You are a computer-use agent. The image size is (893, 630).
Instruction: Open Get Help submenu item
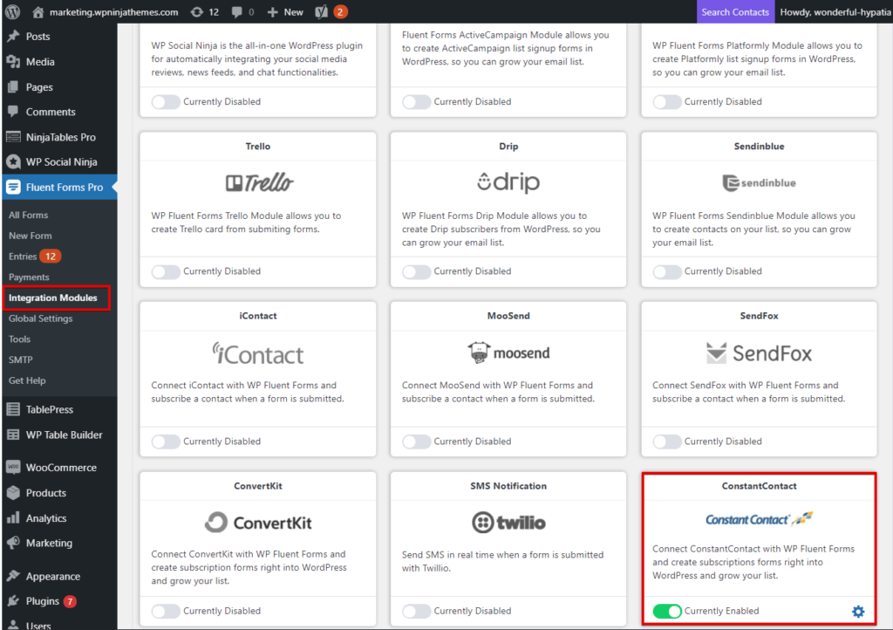(27, 380)
